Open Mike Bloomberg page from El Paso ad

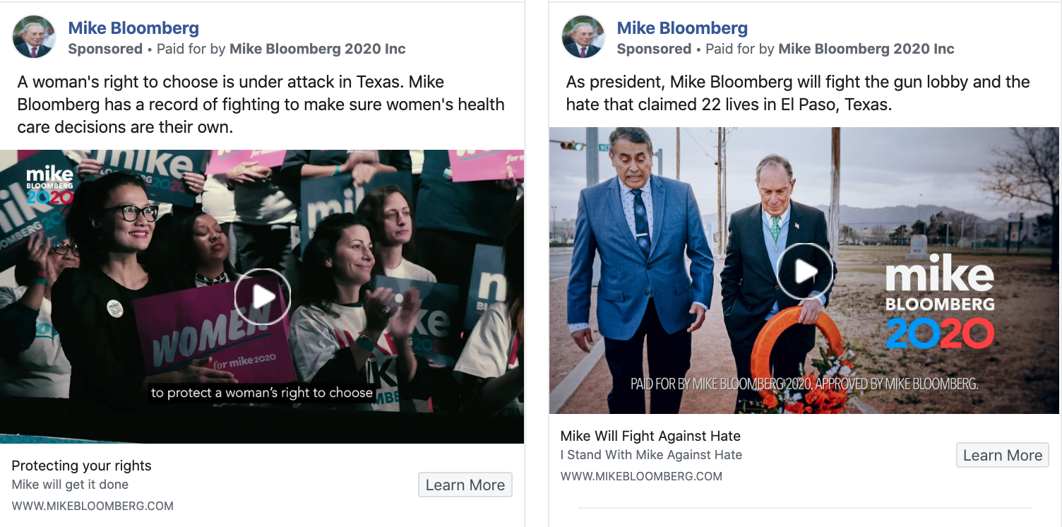pos(682,28)
